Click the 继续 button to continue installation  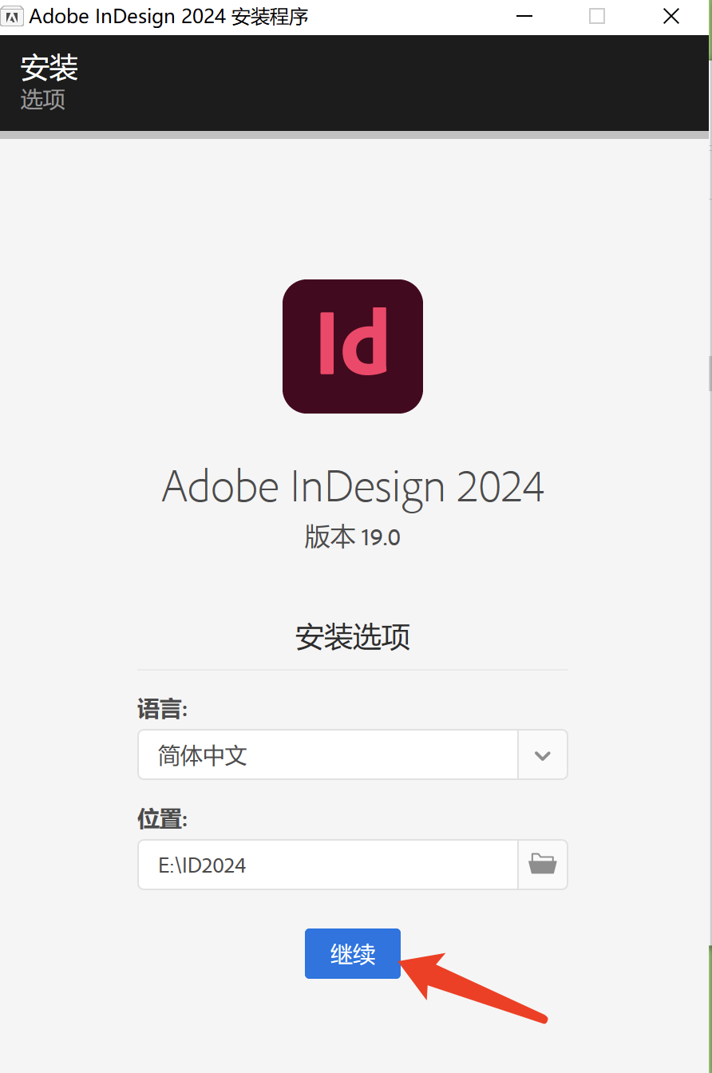(353, 953)
